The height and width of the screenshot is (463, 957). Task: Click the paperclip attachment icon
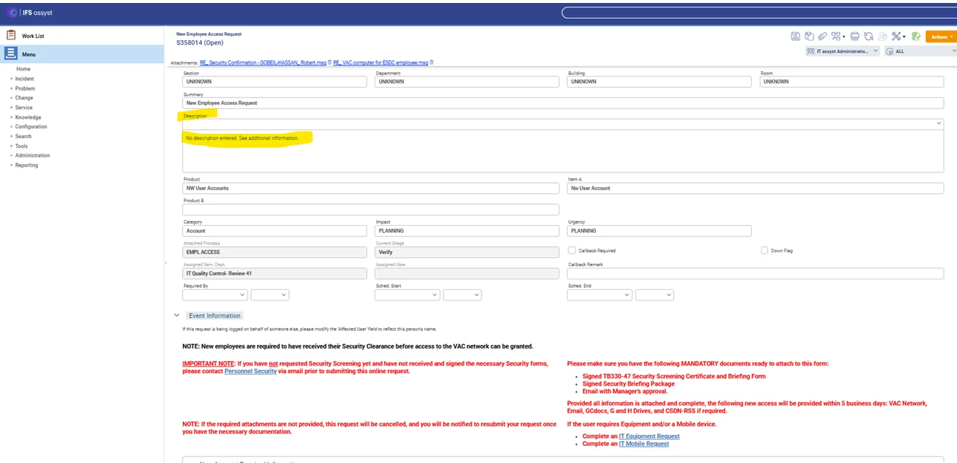coord(823,36)
